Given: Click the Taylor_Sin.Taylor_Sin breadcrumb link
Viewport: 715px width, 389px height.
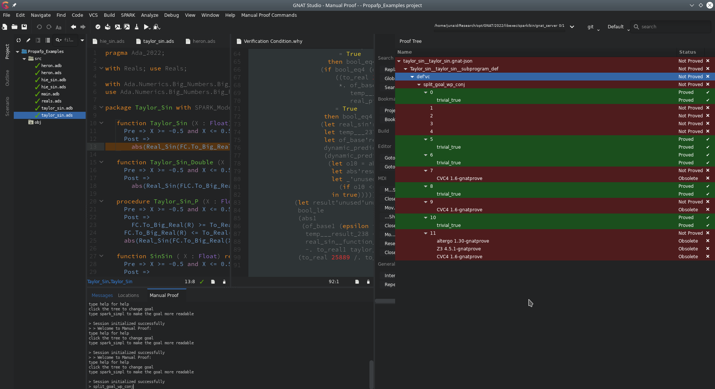Looking at the screenshot, I should pyautogui.click(x=110, y=282).
